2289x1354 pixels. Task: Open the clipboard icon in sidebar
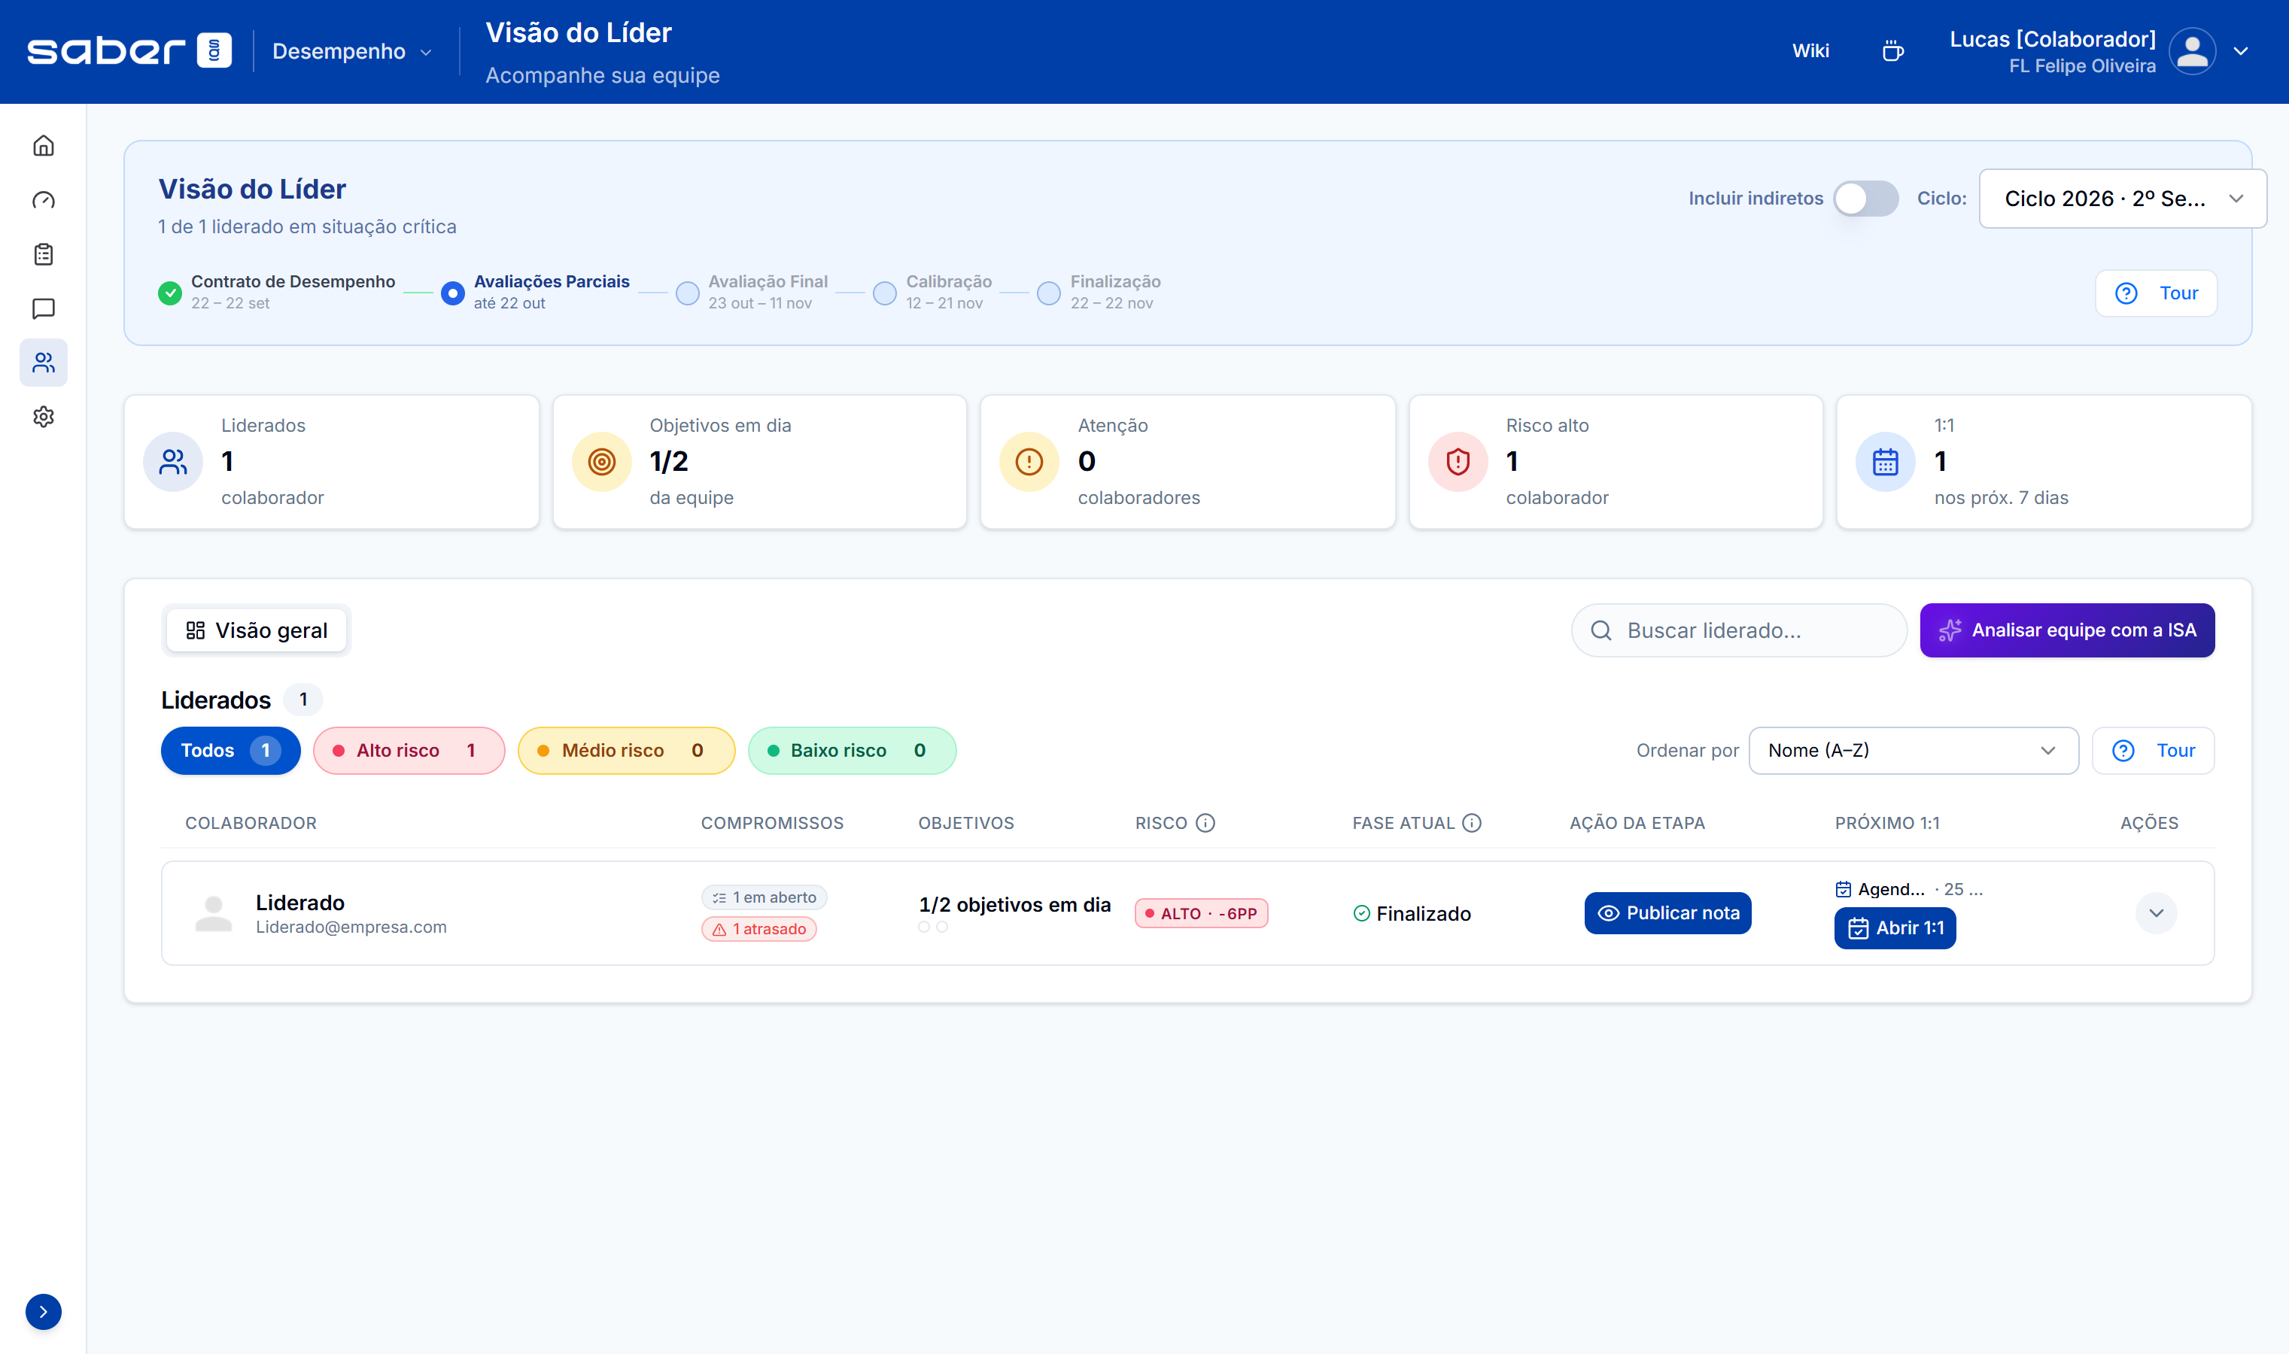pyautogui.click(x=43, y=254)
